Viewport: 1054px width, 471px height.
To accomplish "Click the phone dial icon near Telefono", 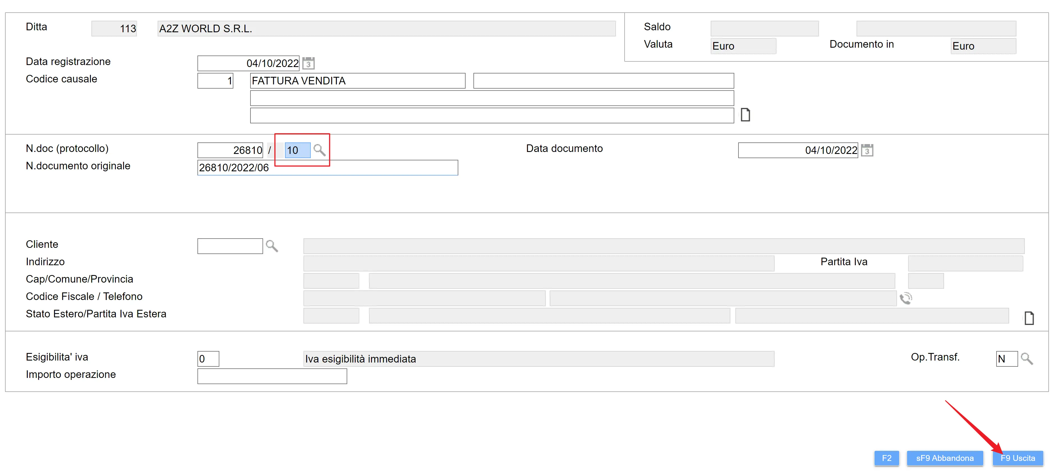I will click(905, 298).
